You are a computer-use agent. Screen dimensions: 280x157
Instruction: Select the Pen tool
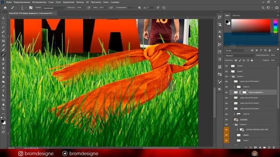click(x=3, y=86)
